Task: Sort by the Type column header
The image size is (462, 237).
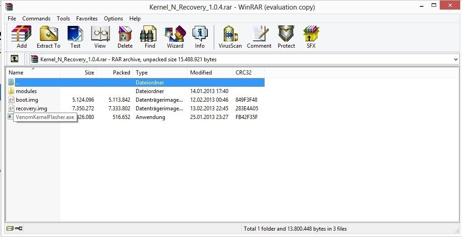Action: point(160,73)
